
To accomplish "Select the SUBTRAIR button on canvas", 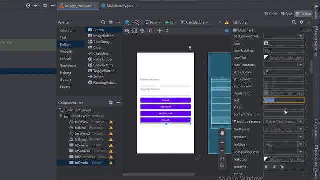I will point(165,107).
